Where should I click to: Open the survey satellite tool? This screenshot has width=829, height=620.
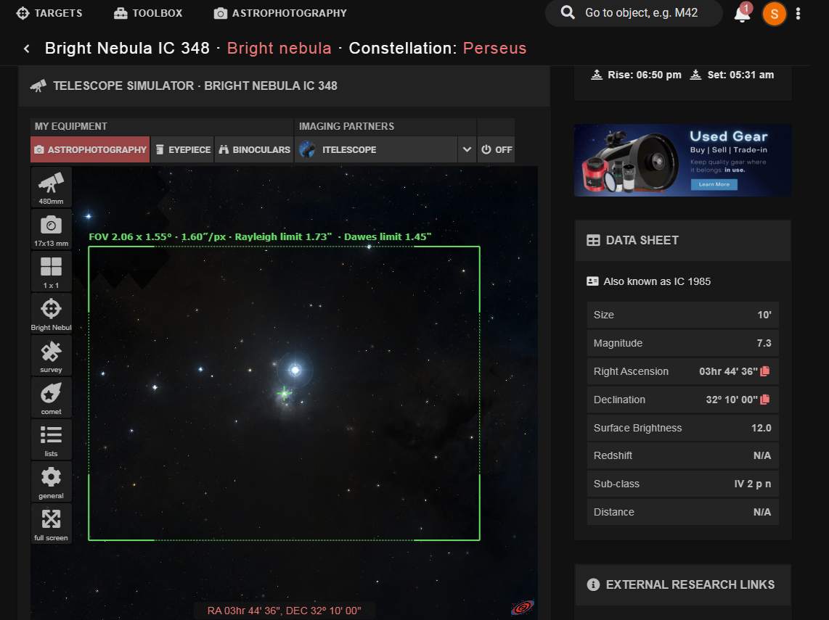pyautogui.click(x=52, y=355)
